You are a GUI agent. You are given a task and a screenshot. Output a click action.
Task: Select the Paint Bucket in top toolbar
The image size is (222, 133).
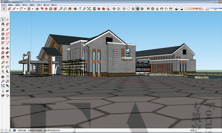(70, 9)
